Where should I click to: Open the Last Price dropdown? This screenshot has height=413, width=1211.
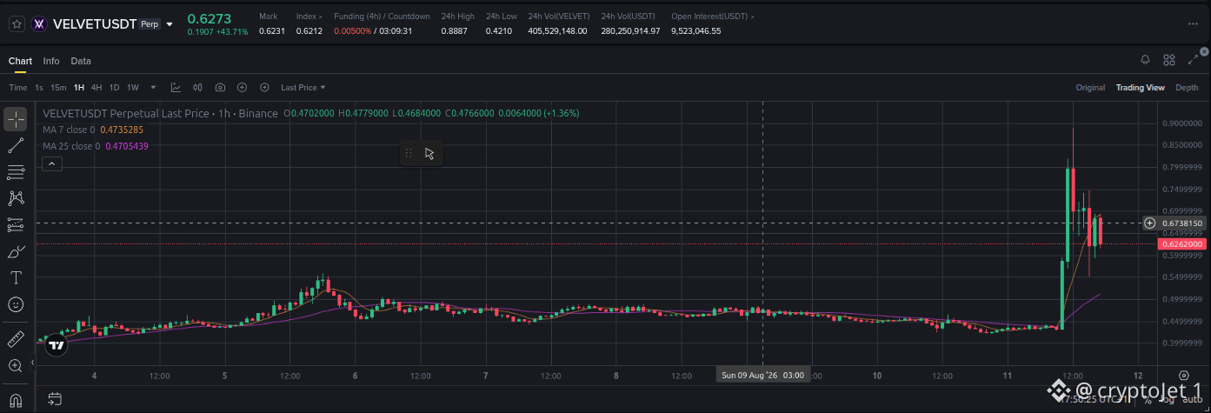[303, 88]
